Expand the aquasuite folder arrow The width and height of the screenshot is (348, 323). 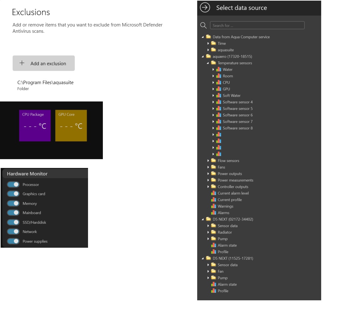pyautogui.click(x=208, y=50)
